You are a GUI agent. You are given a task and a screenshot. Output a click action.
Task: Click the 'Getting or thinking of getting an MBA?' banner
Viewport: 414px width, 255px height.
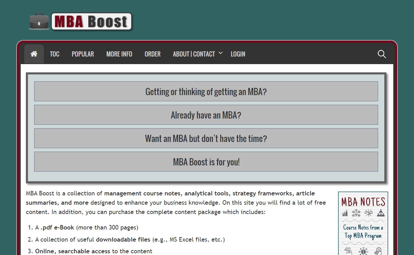[x=206, y=91]
